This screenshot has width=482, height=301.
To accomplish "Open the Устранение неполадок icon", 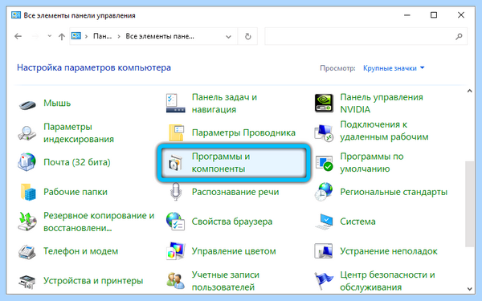I will [324, 251].
